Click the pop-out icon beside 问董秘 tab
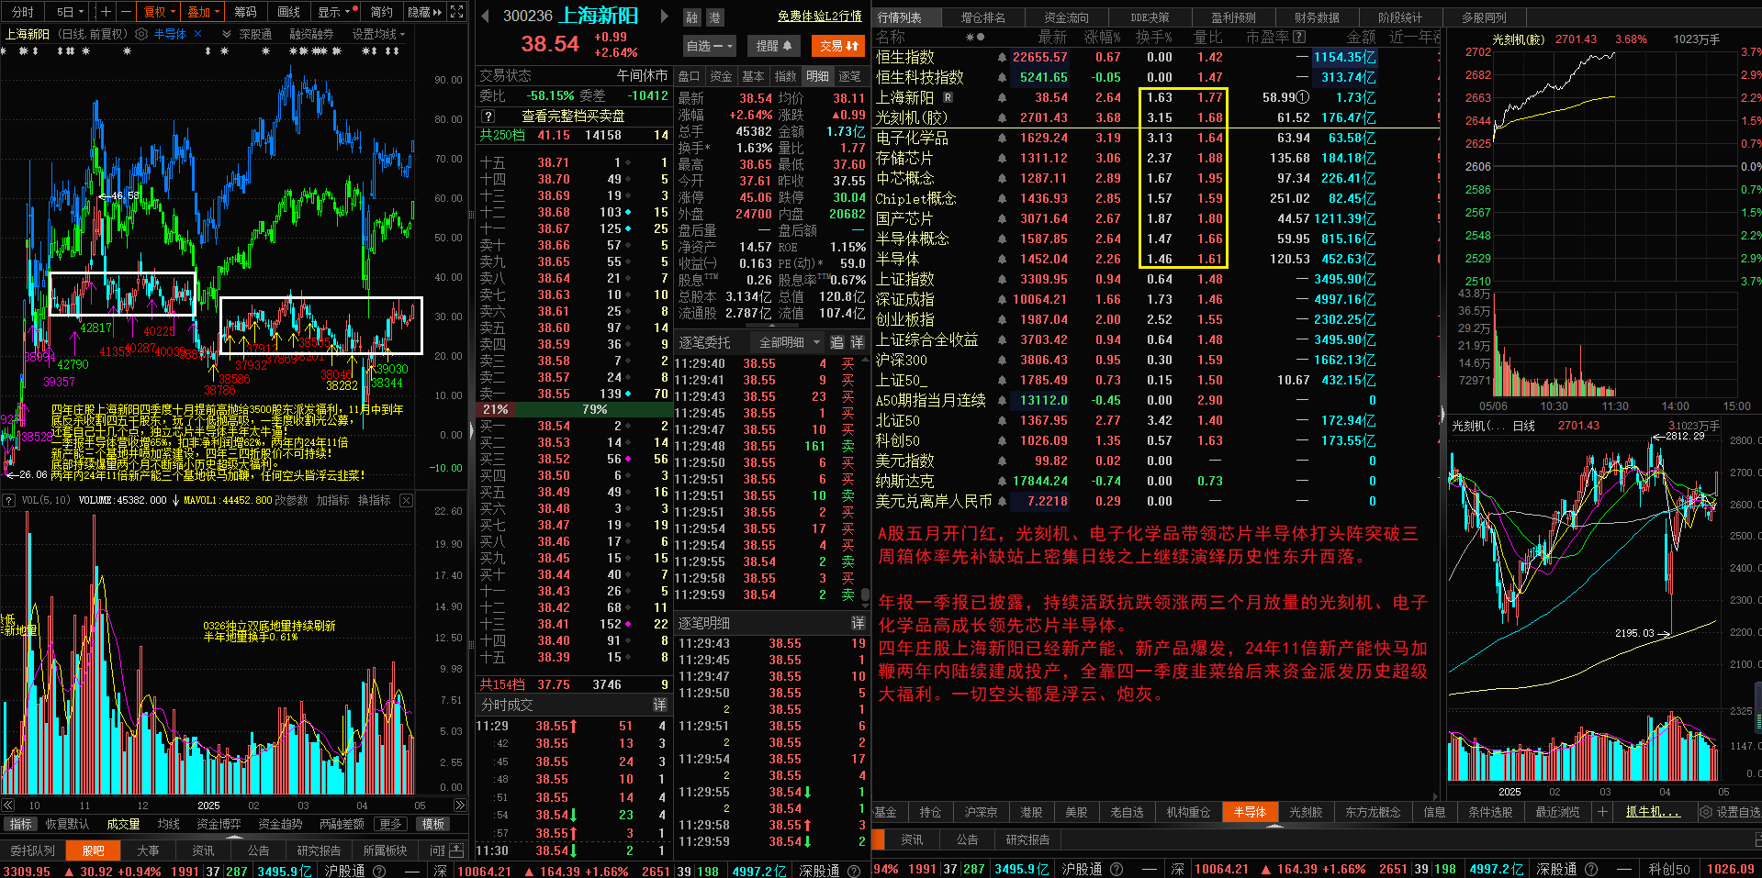Screen dimensions: 1762x878 tap(455, 850)
